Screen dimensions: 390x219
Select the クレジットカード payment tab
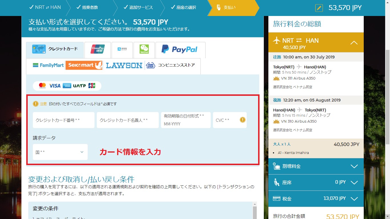55,49
